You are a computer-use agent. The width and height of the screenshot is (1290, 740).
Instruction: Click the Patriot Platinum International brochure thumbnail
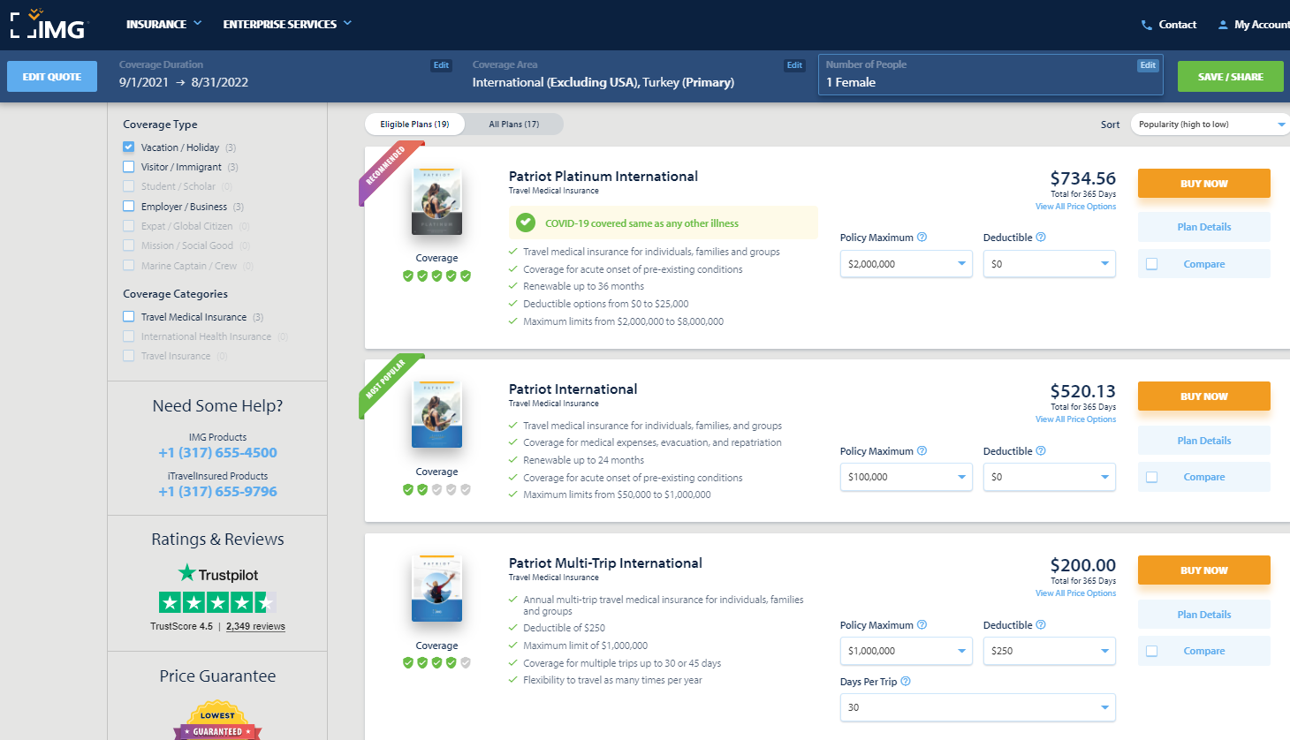click(x=436, y=202)
